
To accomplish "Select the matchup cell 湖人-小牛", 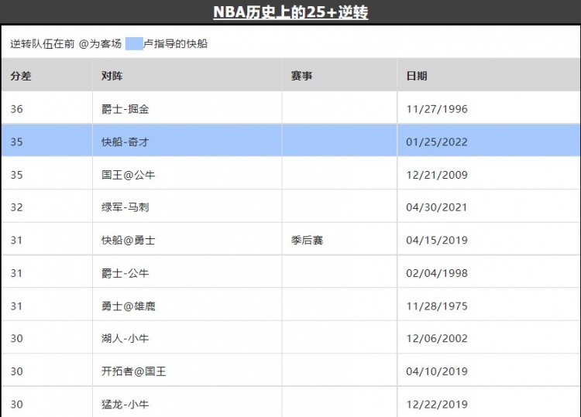I will (125, 338).
